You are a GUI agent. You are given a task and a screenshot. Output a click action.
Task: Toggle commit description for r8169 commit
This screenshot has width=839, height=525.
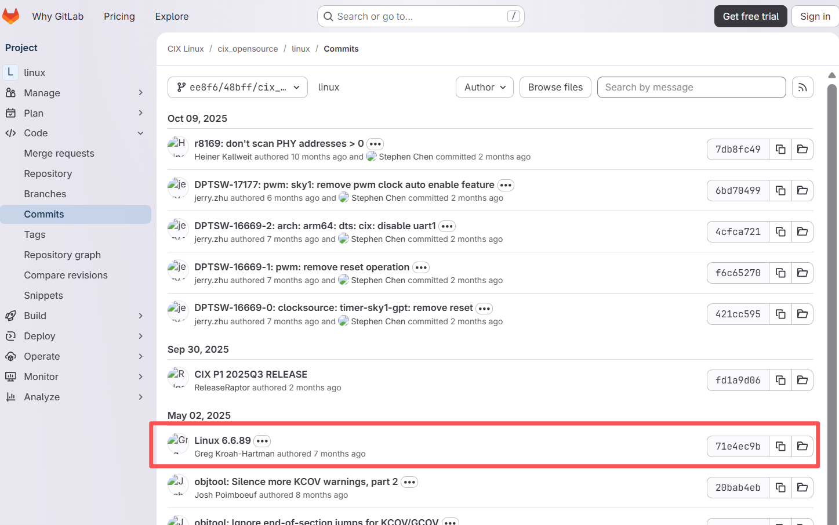click(x=375, y=144)
